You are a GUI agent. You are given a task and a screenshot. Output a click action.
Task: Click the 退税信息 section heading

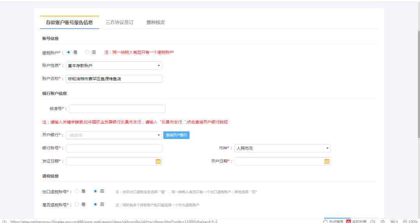[50, 176]
